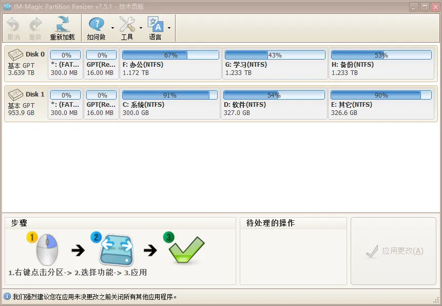Image resolution: width=442 pixels, height=306 pixels.
Task: Select the C: 系统 (NTFS) partition
Action: coord(169,105)
